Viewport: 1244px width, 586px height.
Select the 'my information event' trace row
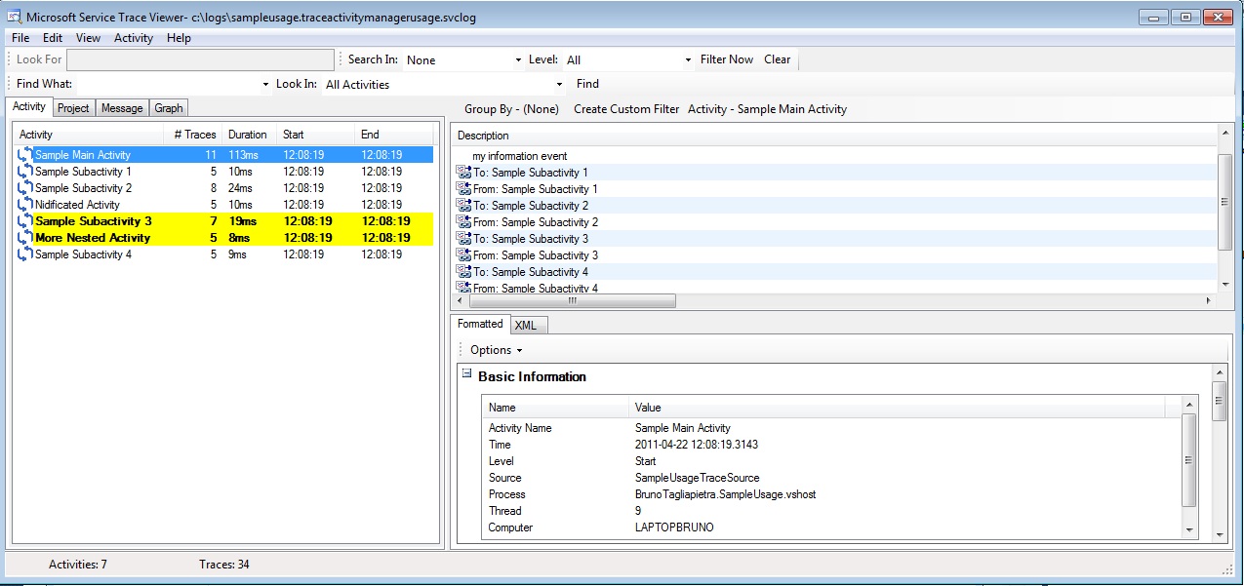pyautogui.click(x=835, y=156)
